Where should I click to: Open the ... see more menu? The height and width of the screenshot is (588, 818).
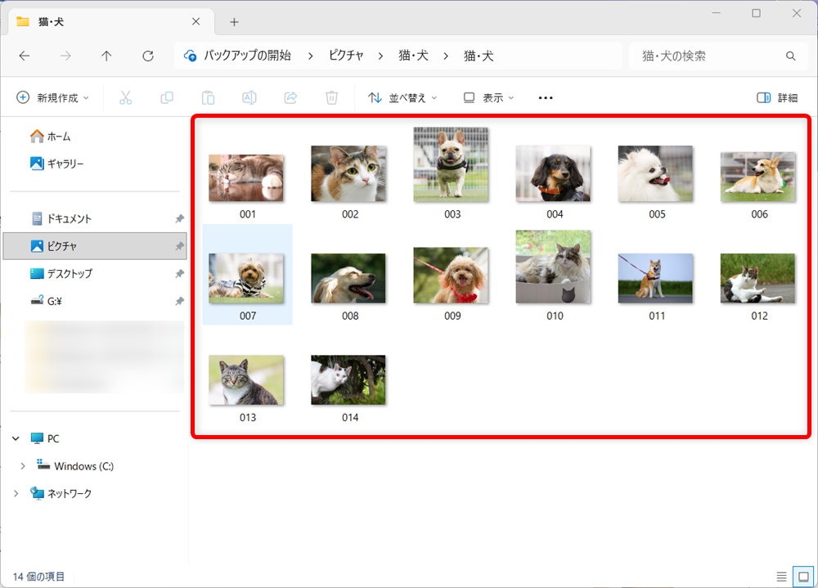tap(545, 97)
